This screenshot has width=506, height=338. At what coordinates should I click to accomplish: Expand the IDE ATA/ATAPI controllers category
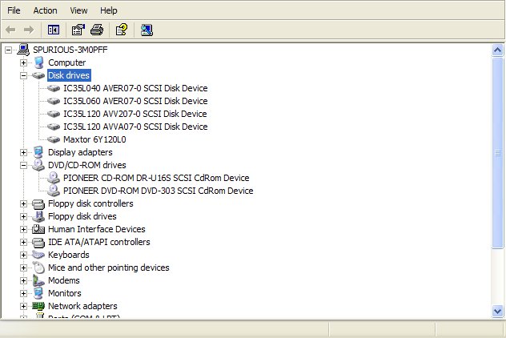tap(23, 242)
